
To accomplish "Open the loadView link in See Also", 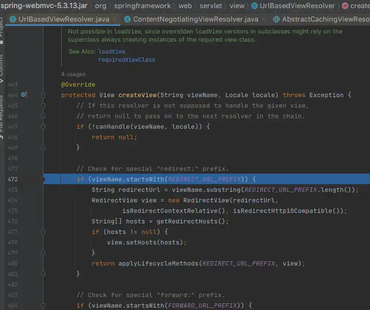I will (112, 52).
